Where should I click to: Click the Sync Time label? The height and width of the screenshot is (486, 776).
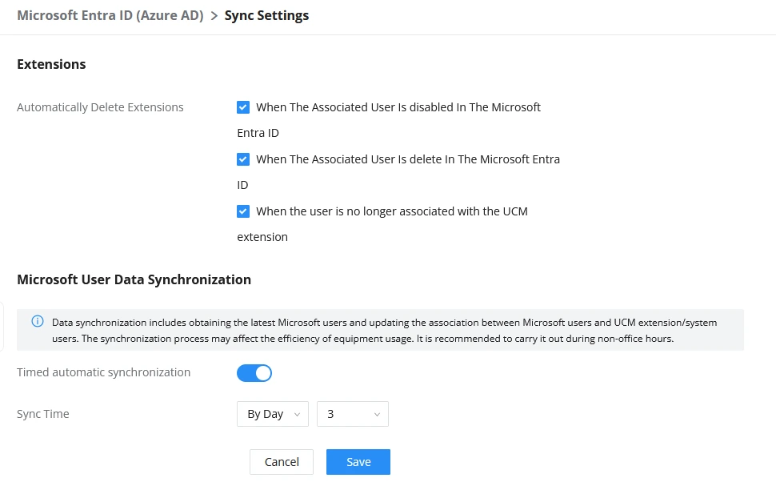[x=43, y=414]
